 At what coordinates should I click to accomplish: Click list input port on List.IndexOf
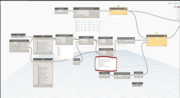coord(83,39)
